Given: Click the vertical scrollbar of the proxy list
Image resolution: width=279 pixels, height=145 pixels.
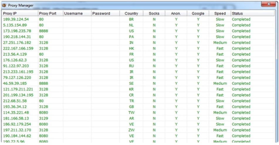Looking at the screenshot, I should click(276, 76).
